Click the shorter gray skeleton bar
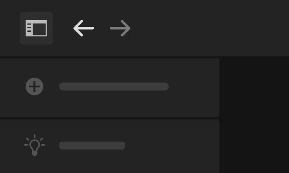The height and width of the screenshot is (173, 289). click(92, 145)
